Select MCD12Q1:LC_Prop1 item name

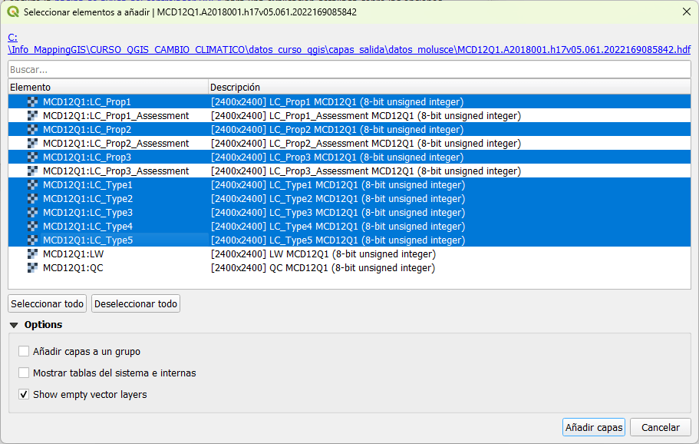point(87,101)
